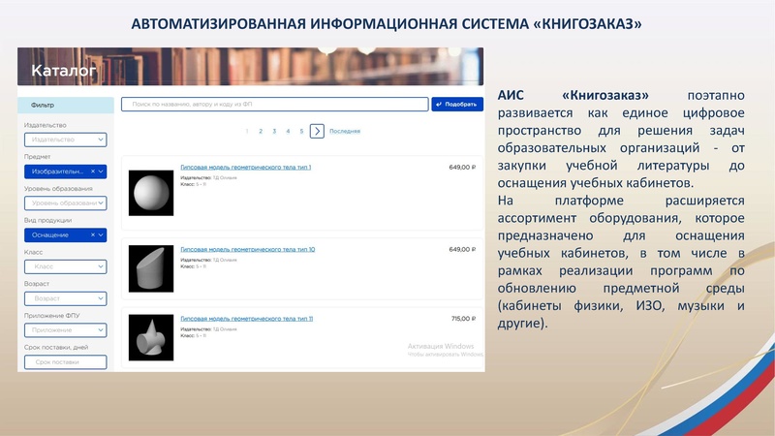Open the Уровень образования dropdown
Viewport: 775px width, 436px height.
(x=65, y=203)
